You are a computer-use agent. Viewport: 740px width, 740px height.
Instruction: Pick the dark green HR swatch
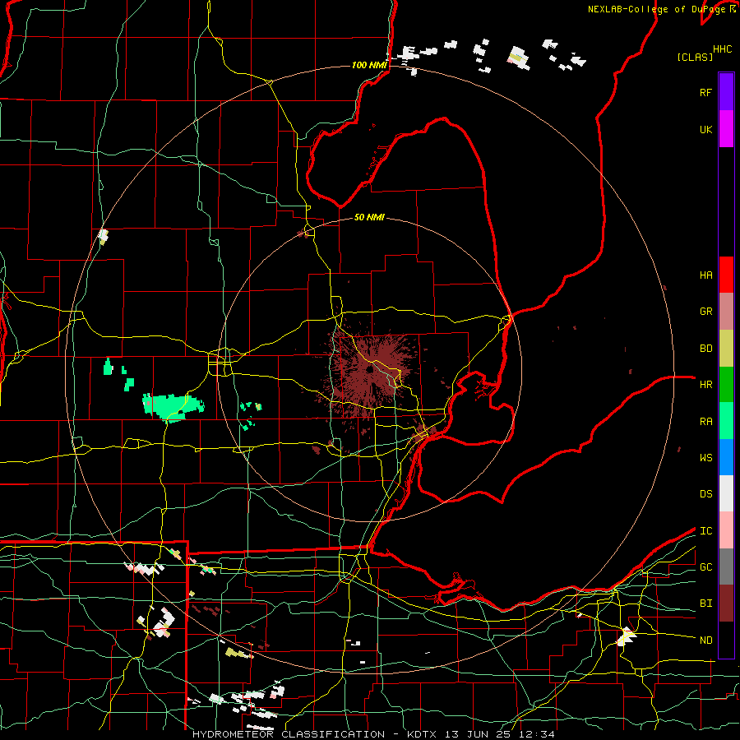click(726, 384)
